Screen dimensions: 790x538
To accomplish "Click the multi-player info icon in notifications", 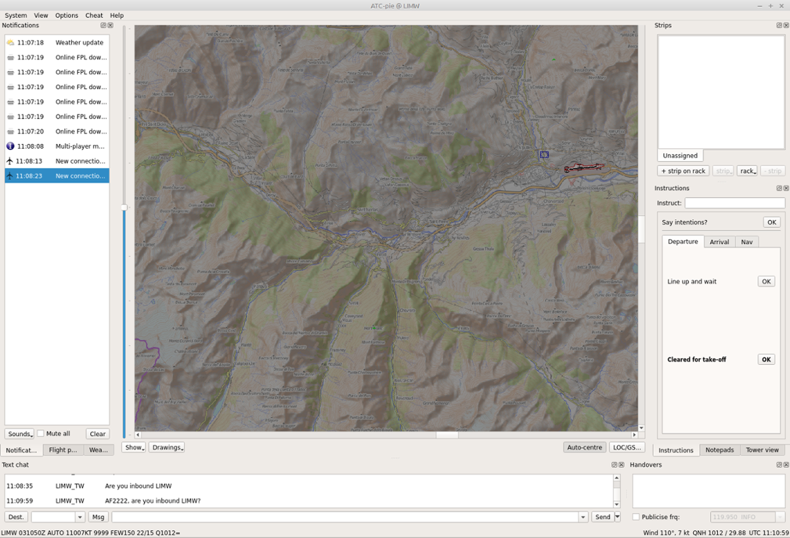I will point(10,146).
